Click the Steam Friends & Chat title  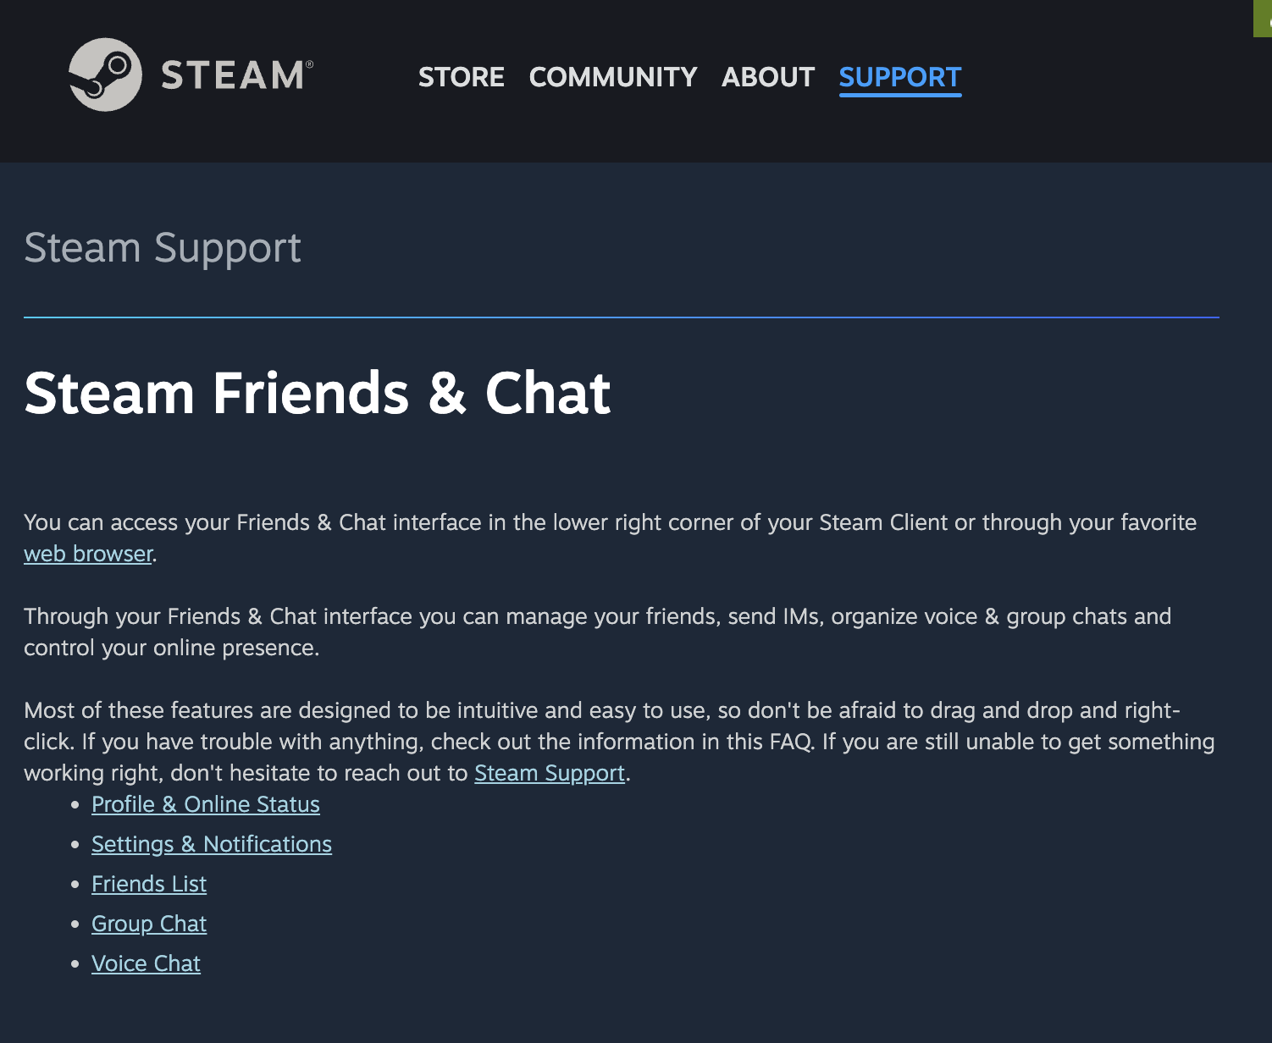318,392
